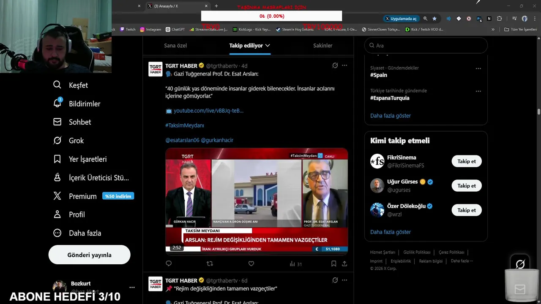The height and width of the screenshot is (304, 541).
Task: Open Instagram bookmark
Action: [150, 30]
